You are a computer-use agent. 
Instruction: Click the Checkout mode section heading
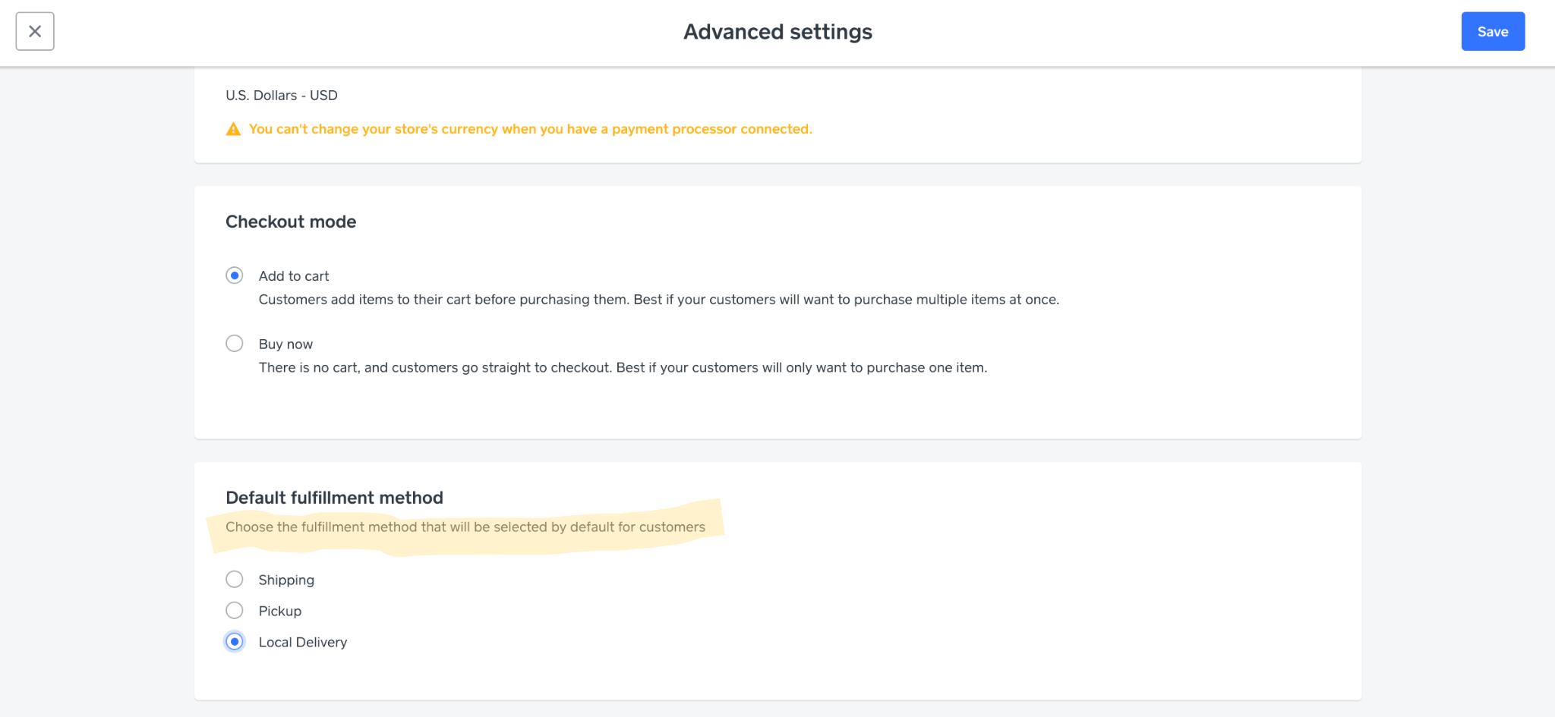tap(291, 222)
